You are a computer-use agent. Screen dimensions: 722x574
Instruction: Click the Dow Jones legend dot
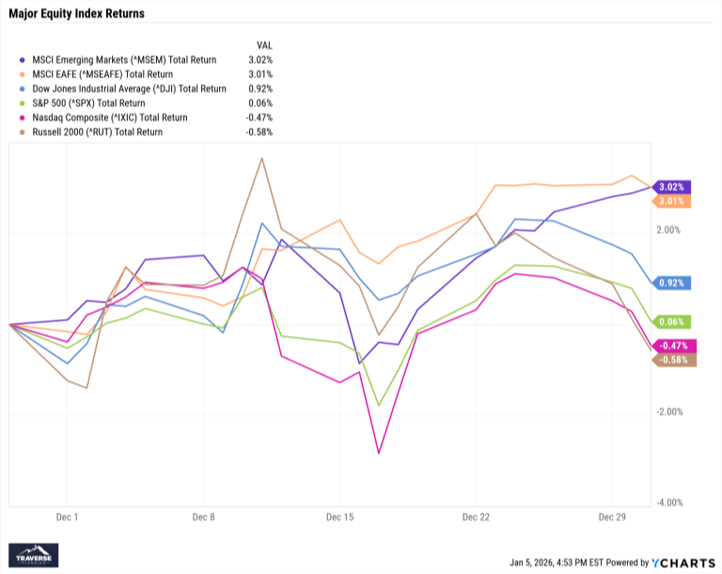tap(23, 89)
